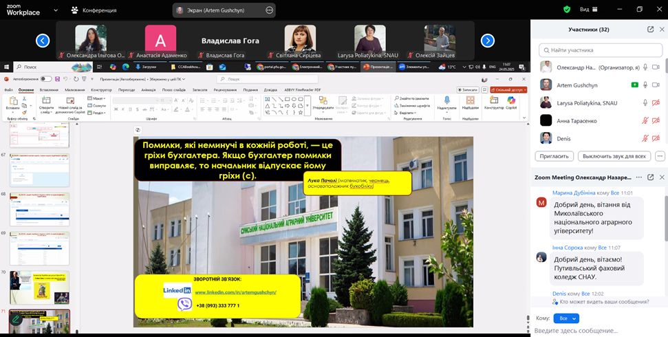The height and width of the screenshot is (337, 668).
Task: Toggle microphone for Larysa Poliatykina, SNAU
Action: point(645,102)
